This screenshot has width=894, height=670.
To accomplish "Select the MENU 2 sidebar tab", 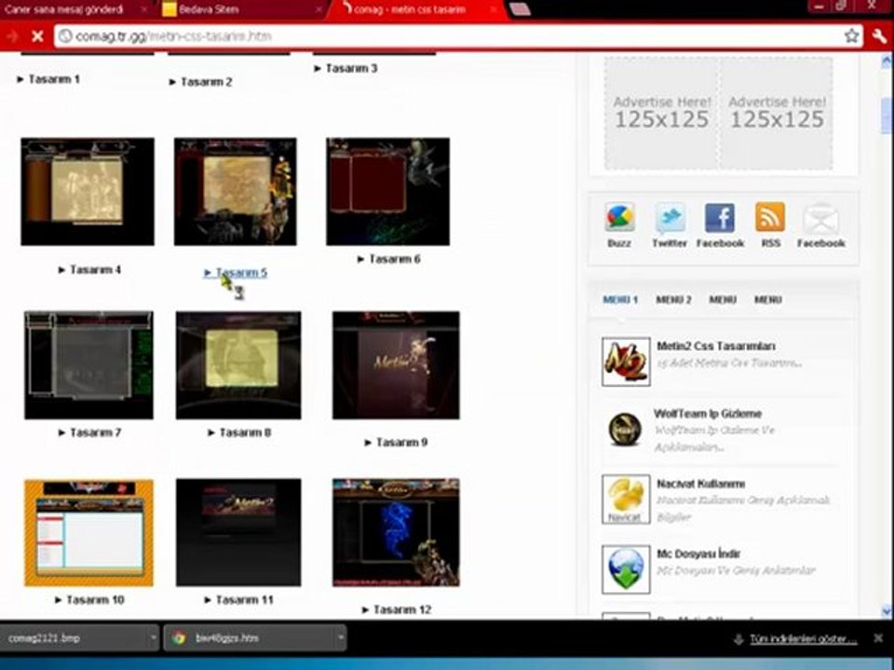I will (x=673, y=300).
